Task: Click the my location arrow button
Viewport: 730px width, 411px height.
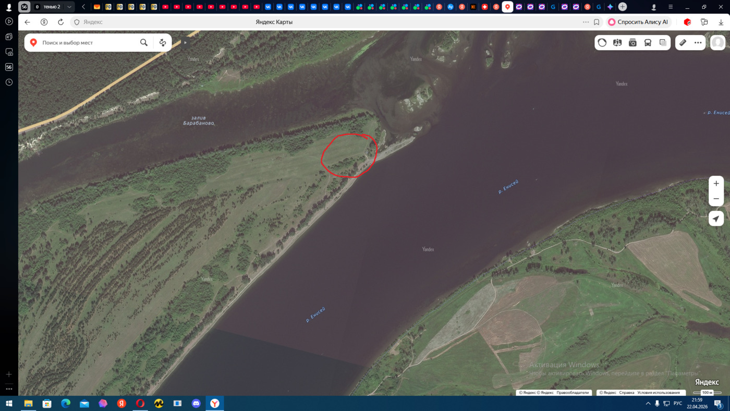Action: click(x=716, y=219)
